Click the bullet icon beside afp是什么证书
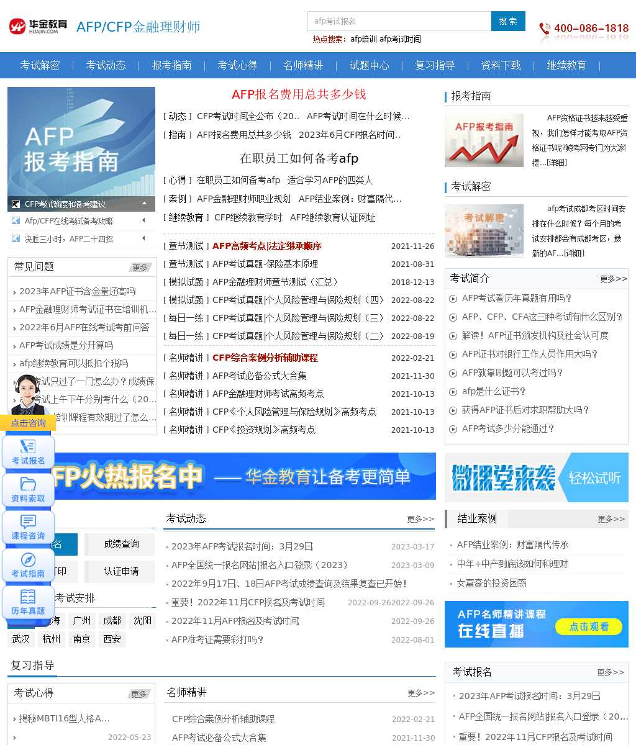The height and width of the screenshot is (745, 636). point(453,392)
